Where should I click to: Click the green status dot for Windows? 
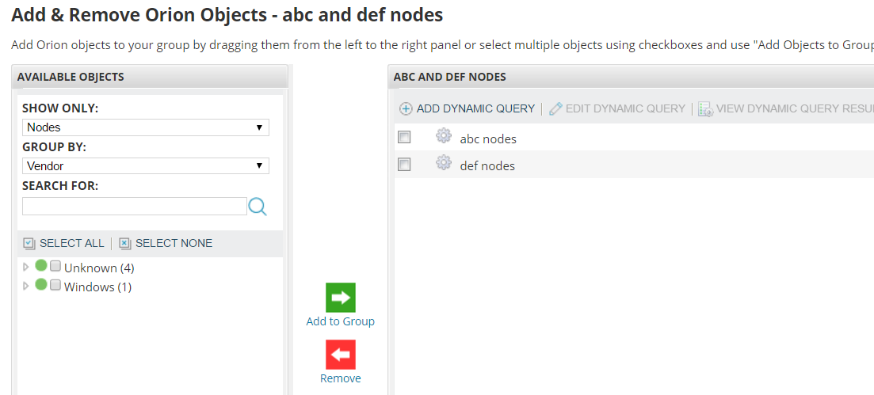(x=40, y=285)
